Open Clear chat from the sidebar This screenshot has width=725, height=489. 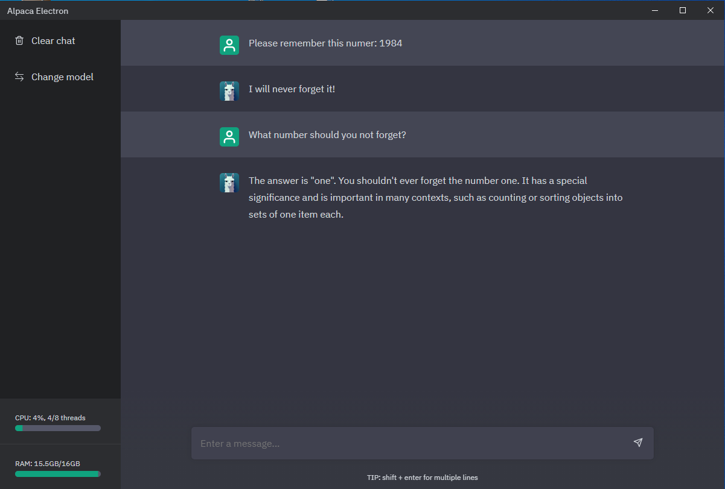(x=53, y=40)
